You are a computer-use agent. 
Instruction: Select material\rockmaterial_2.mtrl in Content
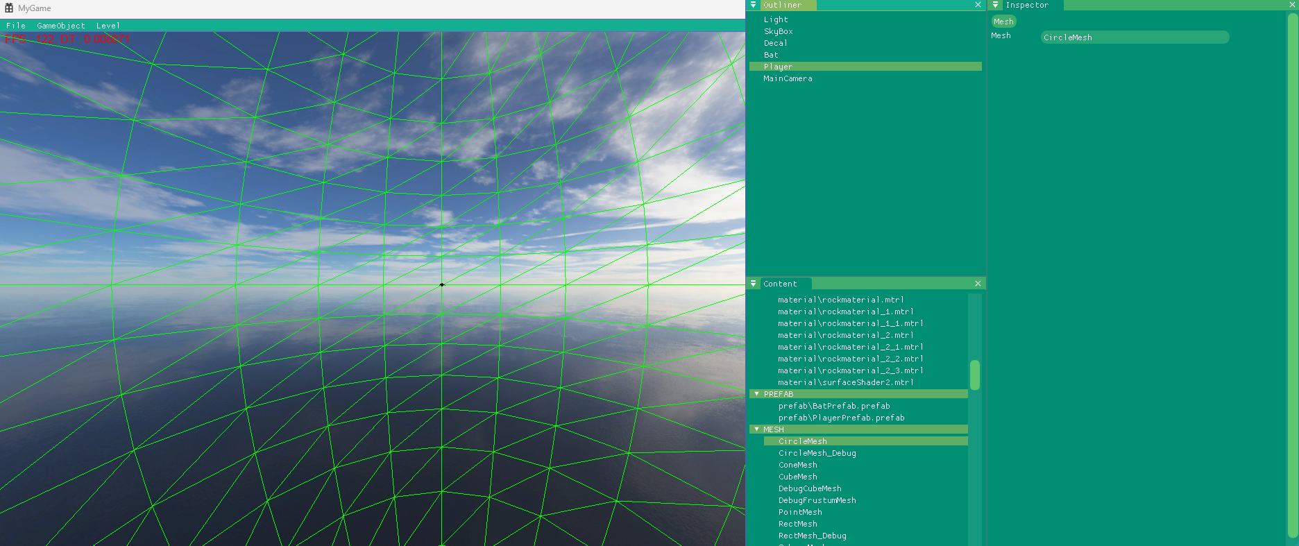[x=845, y=335]
